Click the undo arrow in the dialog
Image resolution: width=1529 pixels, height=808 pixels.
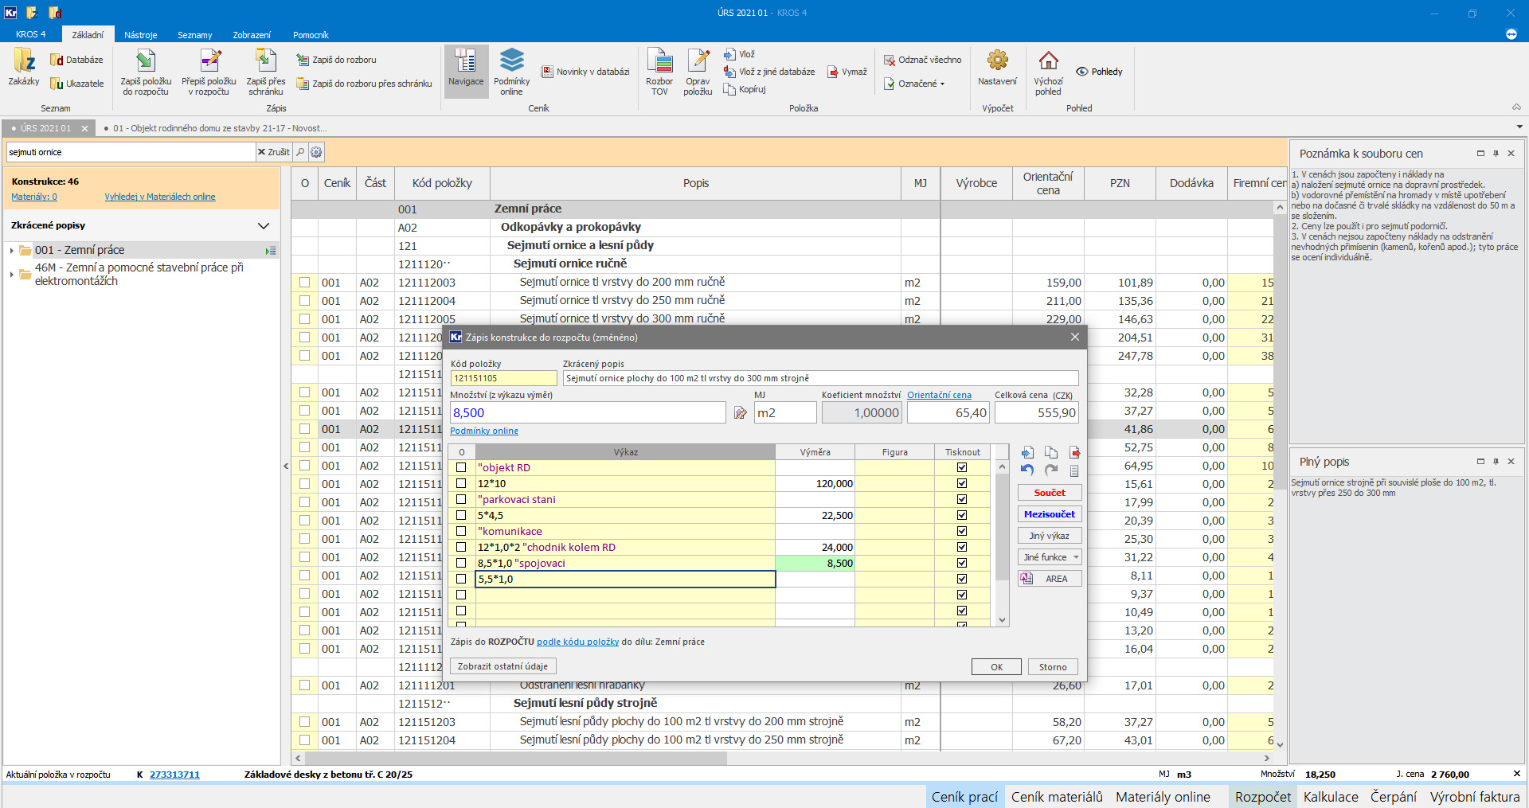tap(1027, 470)
